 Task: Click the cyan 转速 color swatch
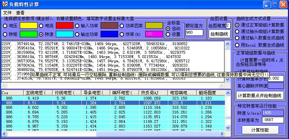pos(65,34)
